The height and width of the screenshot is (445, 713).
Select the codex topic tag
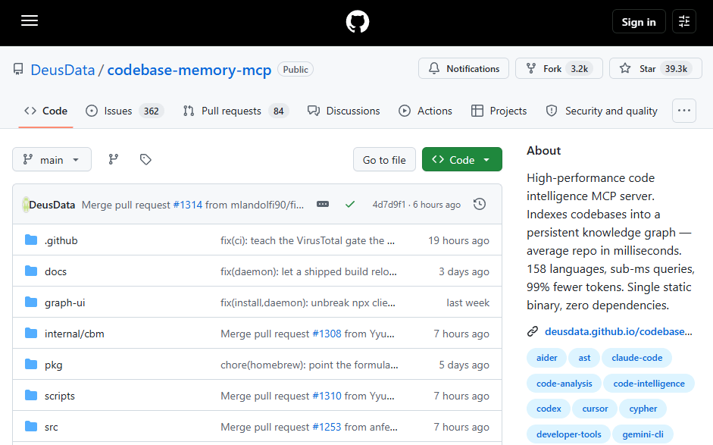(x=549, y=409)
